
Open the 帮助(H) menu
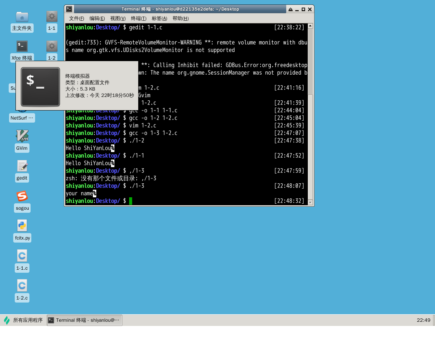point(180,18)
